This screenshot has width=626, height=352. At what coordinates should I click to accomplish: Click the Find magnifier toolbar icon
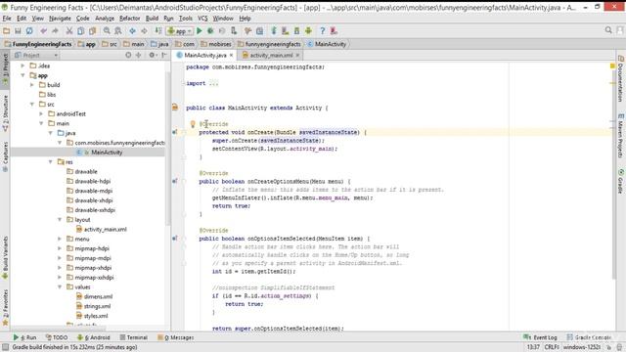click(x=107, y=30)
